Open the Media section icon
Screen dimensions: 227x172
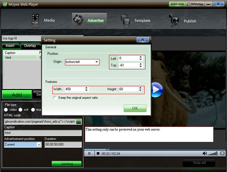pyautogui.click(x=35, y=20)
